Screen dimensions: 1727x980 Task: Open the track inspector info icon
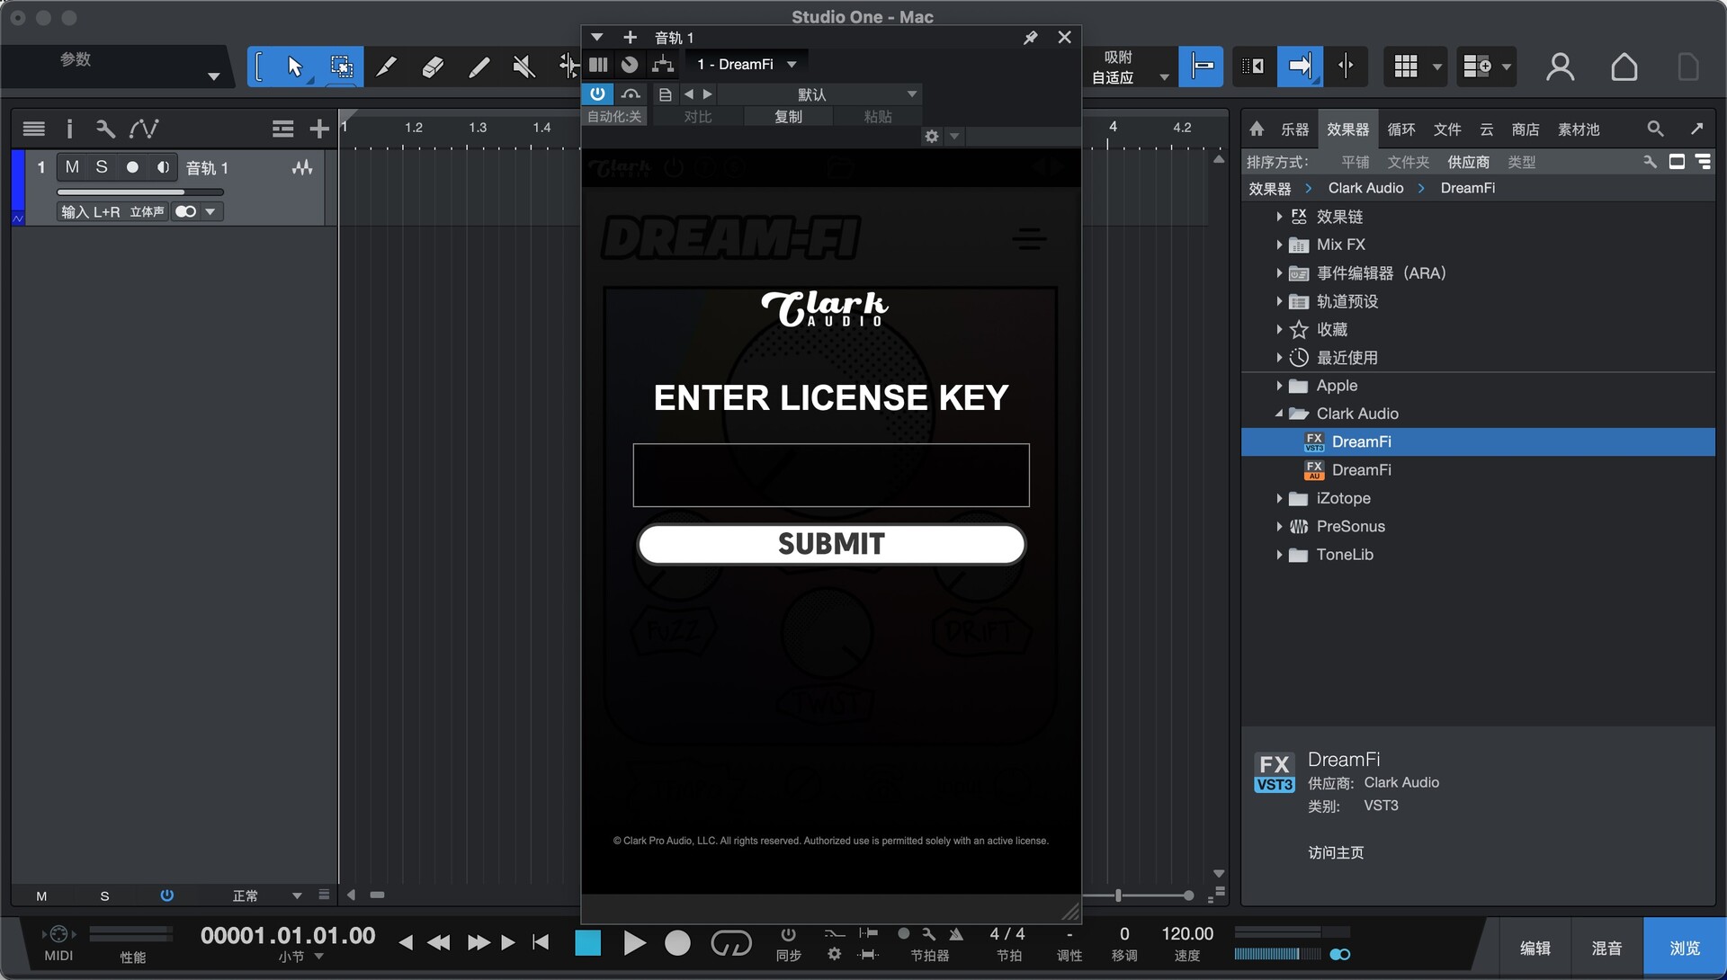pos(69,129)
